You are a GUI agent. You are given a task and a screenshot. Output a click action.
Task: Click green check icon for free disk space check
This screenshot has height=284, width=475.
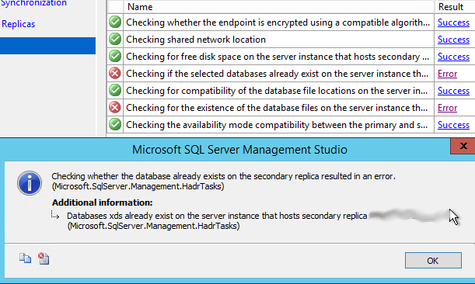[115, 56]
